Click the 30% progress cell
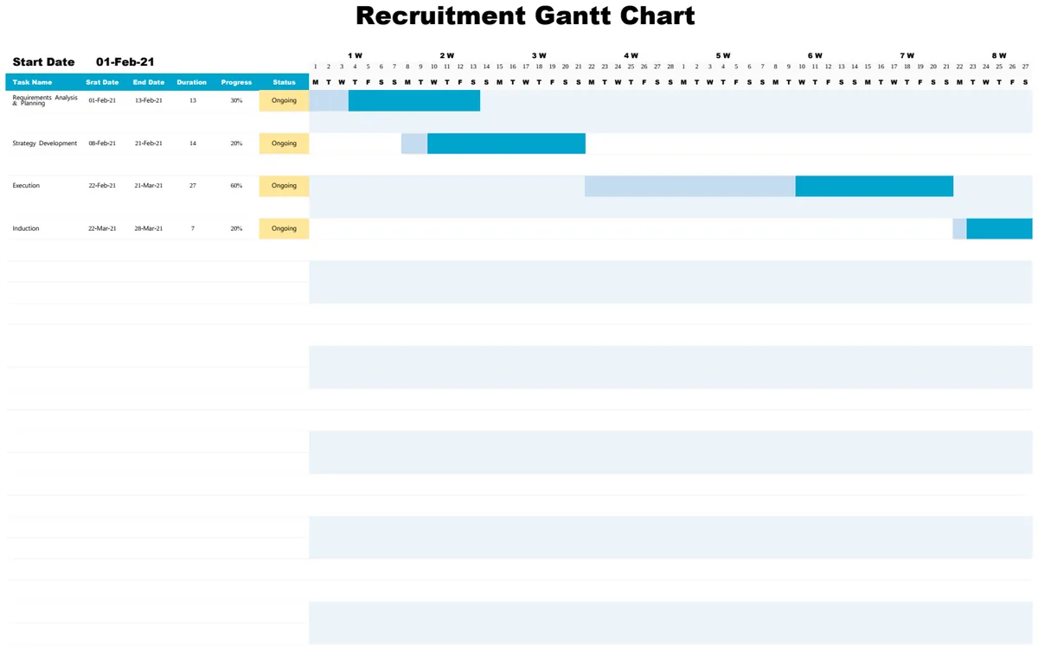Image resolution: width=1038 pixels, height=650 pixels. click(236, 100)
